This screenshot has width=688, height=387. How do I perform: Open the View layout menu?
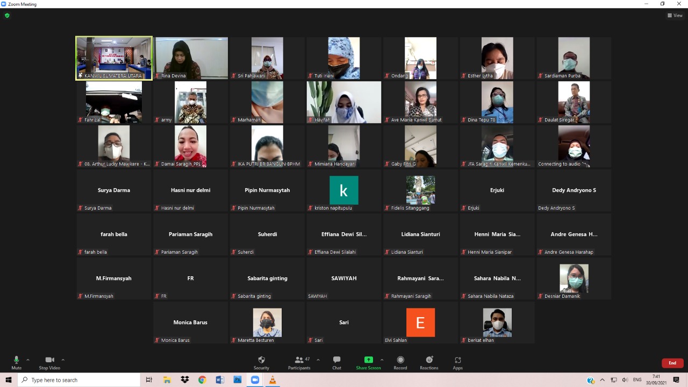[675, 16]
